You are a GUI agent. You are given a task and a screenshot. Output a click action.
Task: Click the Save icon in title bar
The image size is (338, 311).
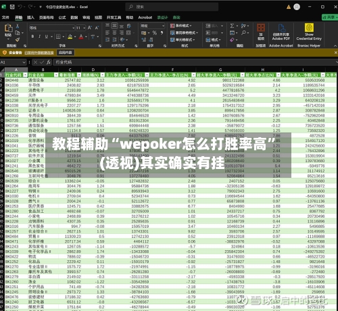click(12, 7)
